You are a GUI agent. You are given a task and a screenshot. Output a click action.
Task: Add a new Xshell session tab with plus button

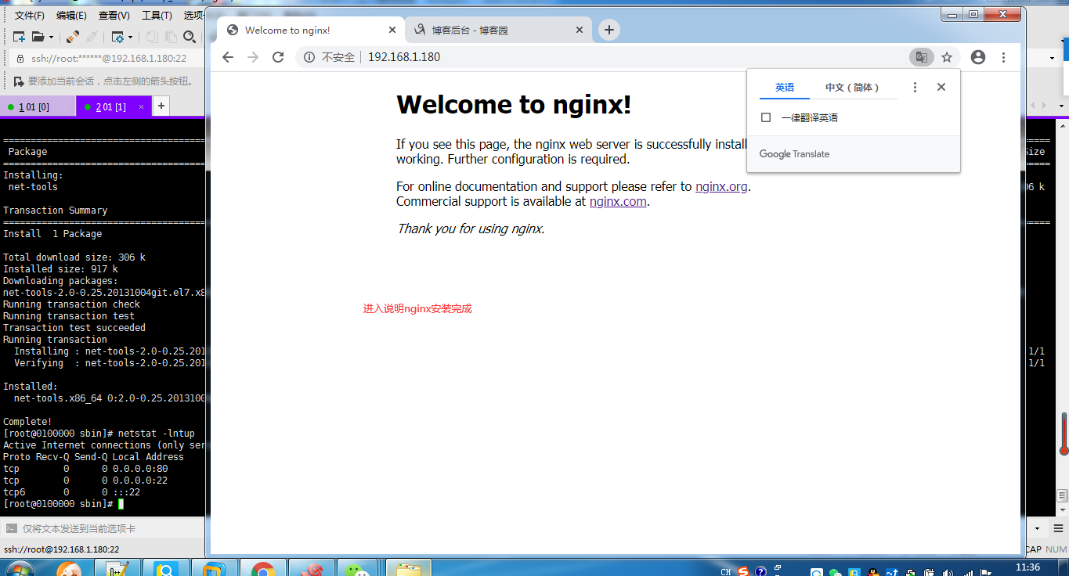161,106
